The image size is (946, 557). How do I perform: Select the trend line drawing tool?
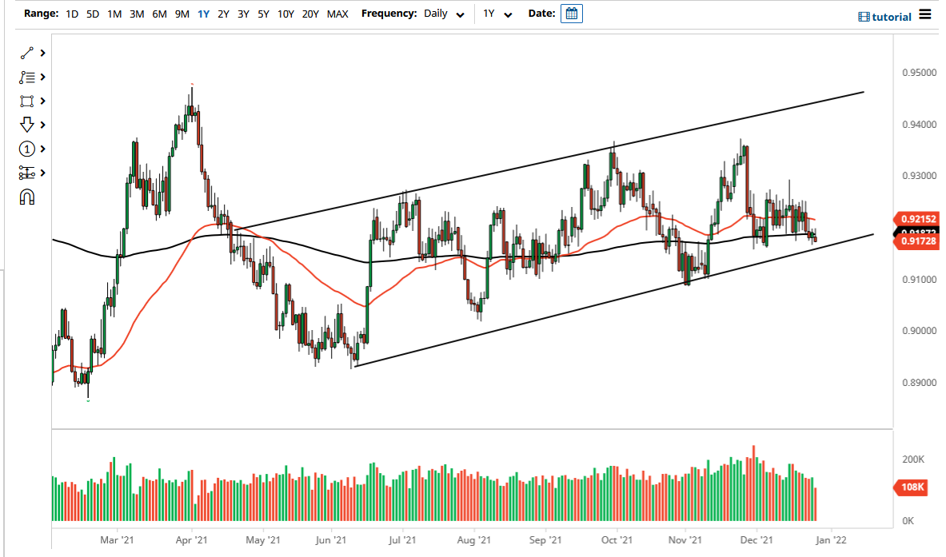pos(27,53)
